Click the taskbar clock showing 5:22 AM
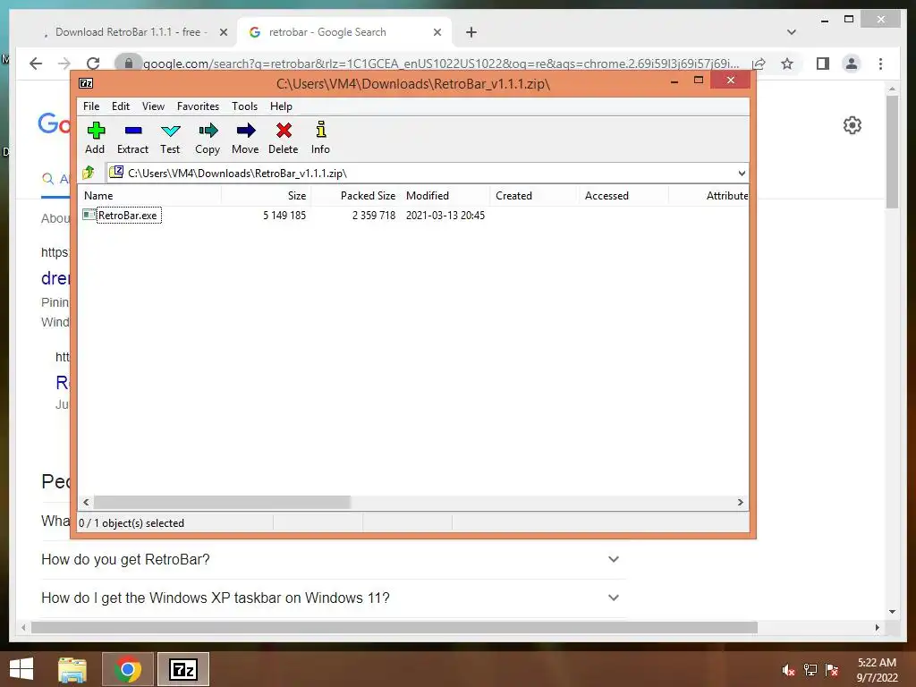 (877, 670)
